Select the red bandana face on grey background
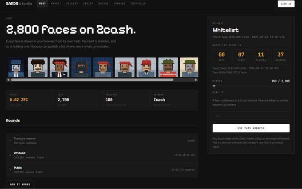Screen dimensions: 302x189 [x=125, y=67]
